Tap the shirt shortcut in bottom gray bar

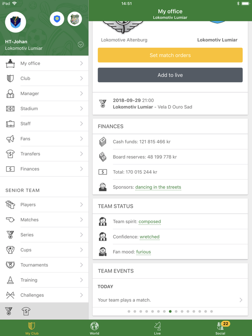[26, 311]
